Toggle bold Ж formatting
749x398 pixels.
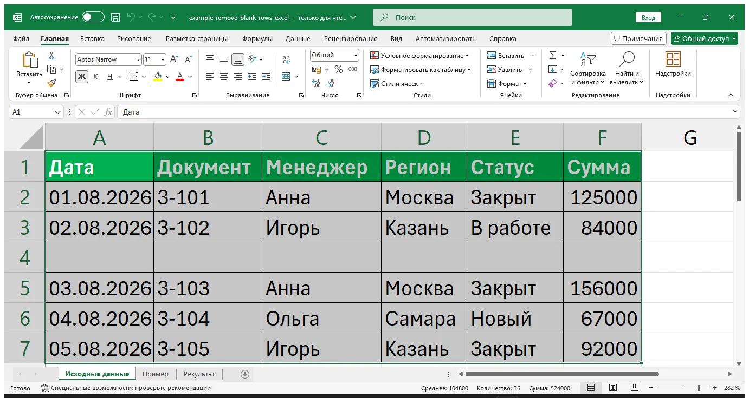[82, 77]
